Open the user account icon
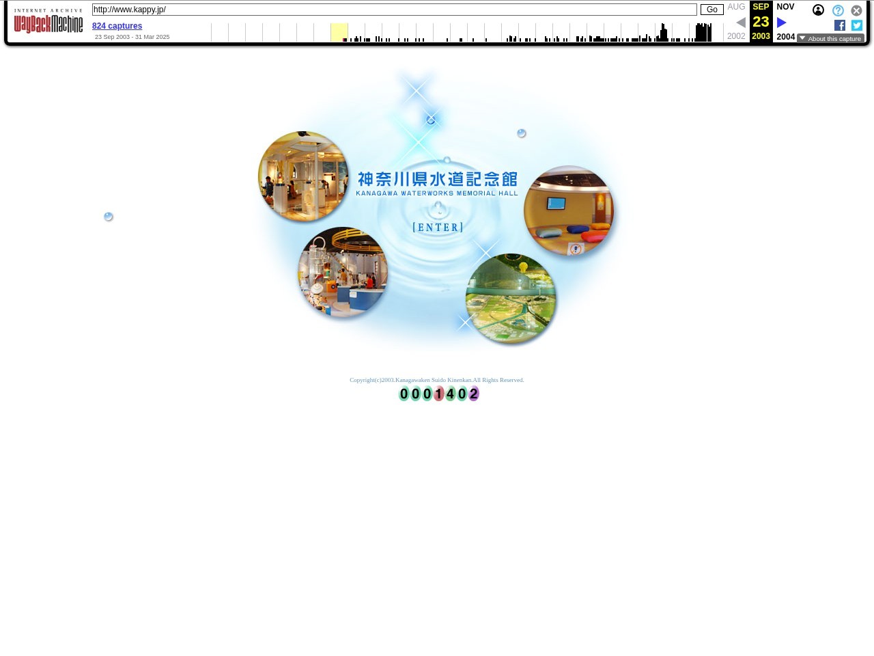The height and width of the screenshot is (656, 874). (x=818, y=10)
